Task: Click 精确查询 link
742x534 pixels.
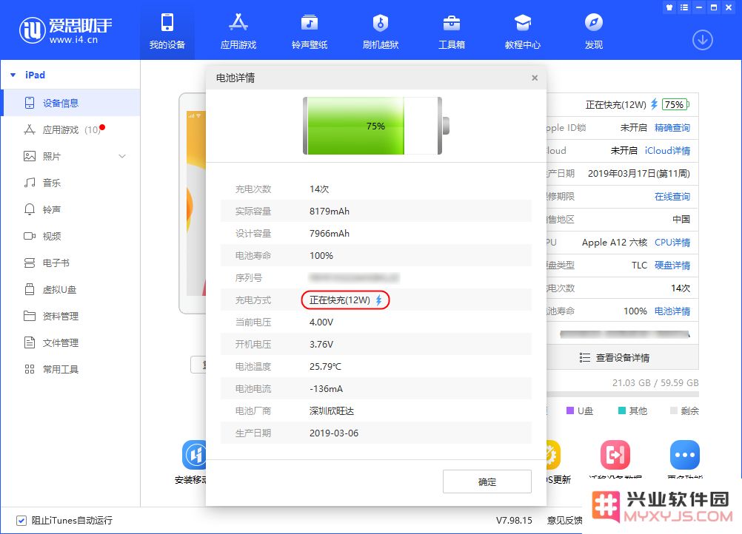Action: (672, 128)
